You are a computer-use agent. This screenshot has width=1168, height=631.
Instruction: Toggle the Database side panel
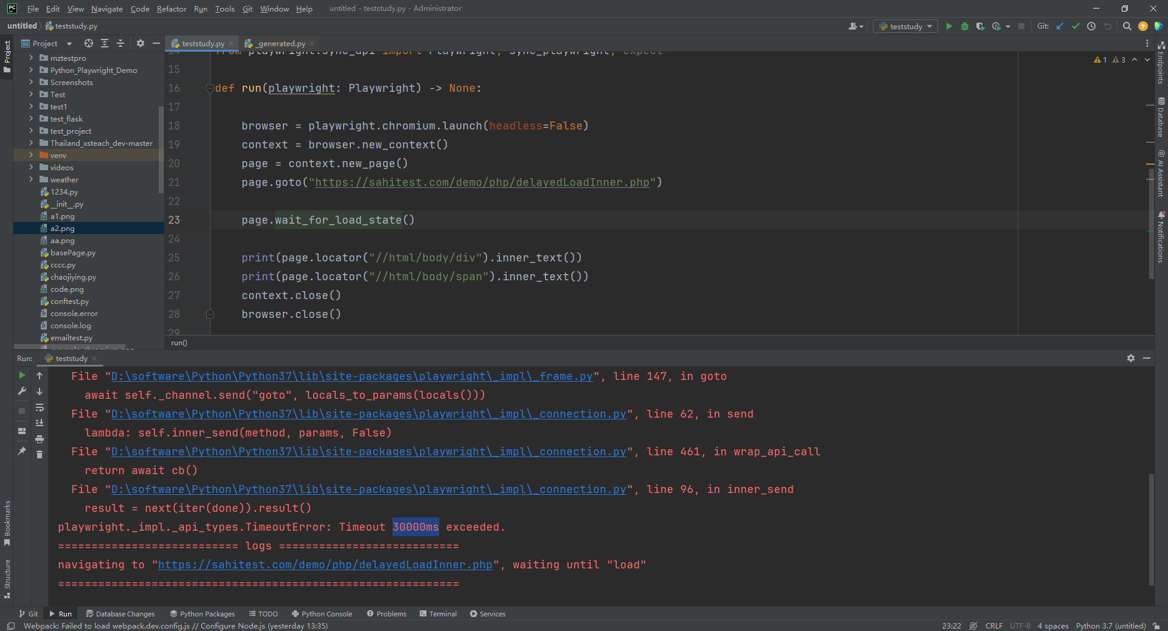click(x=1161, y=117)
